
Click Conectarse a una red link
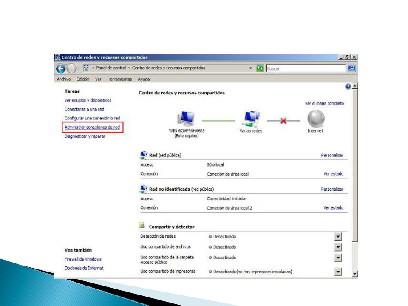point(84,109)
